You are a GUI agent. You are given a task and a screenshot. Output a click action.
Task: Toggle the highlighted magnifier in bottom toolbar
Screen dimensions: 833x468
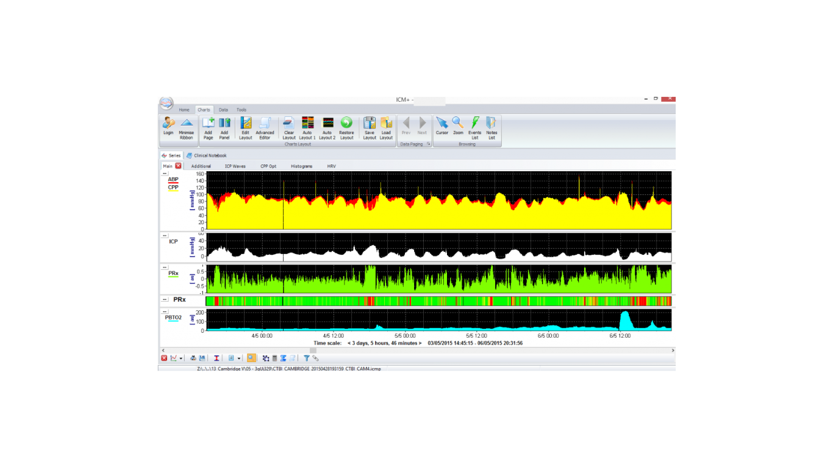(x=251, y=358)
